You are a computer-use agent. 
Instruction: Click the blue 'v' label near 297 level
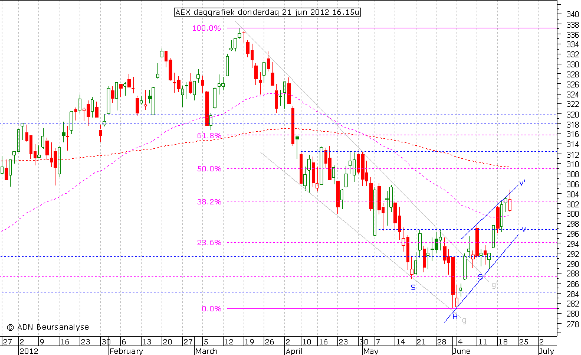523,229
